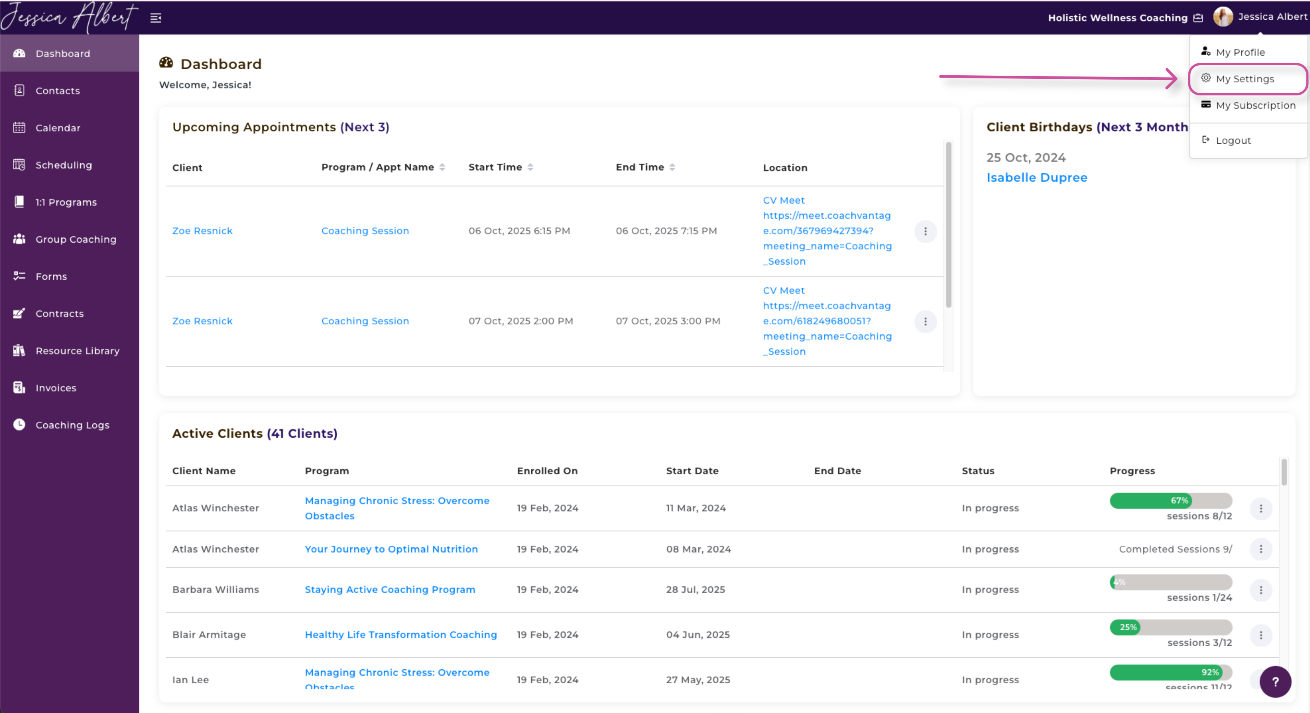Click the Contacts sidebar icon
Image resolution: width=1310 pixels, height=713 pixels.
point(19,90)
